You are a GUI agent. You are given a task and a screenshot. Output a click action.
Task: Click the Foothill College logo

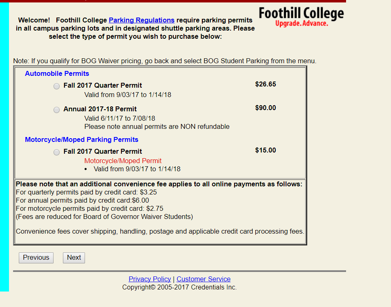301,17
